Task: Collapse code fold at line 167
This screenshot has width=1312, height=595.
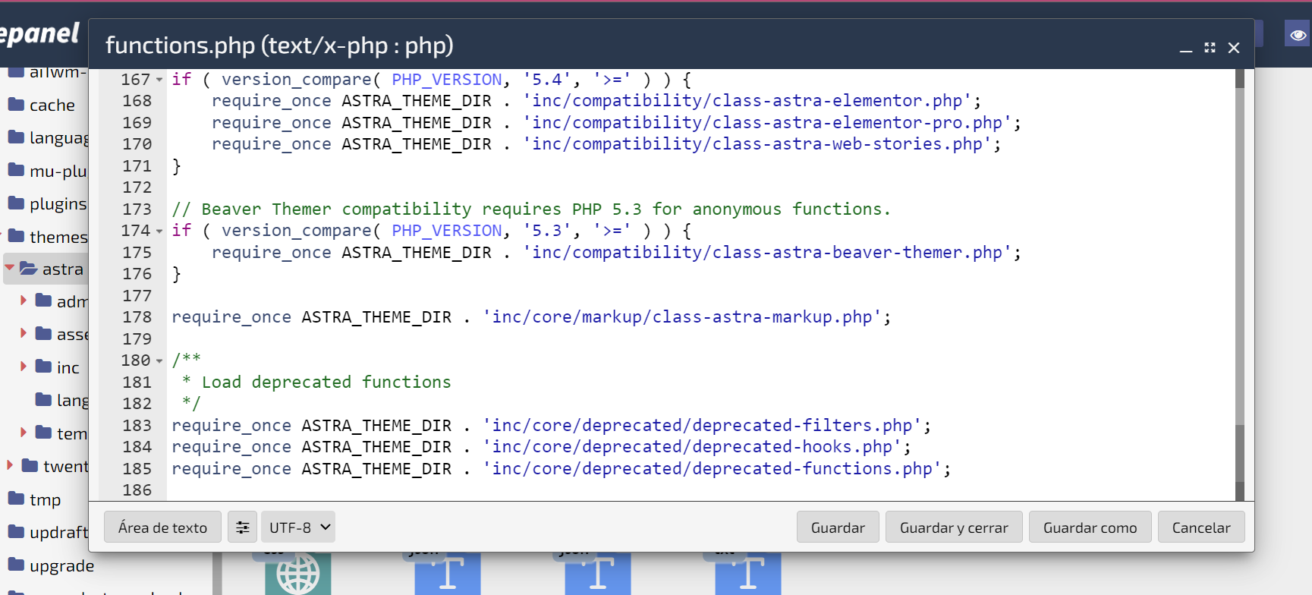Action: [159, 80]
